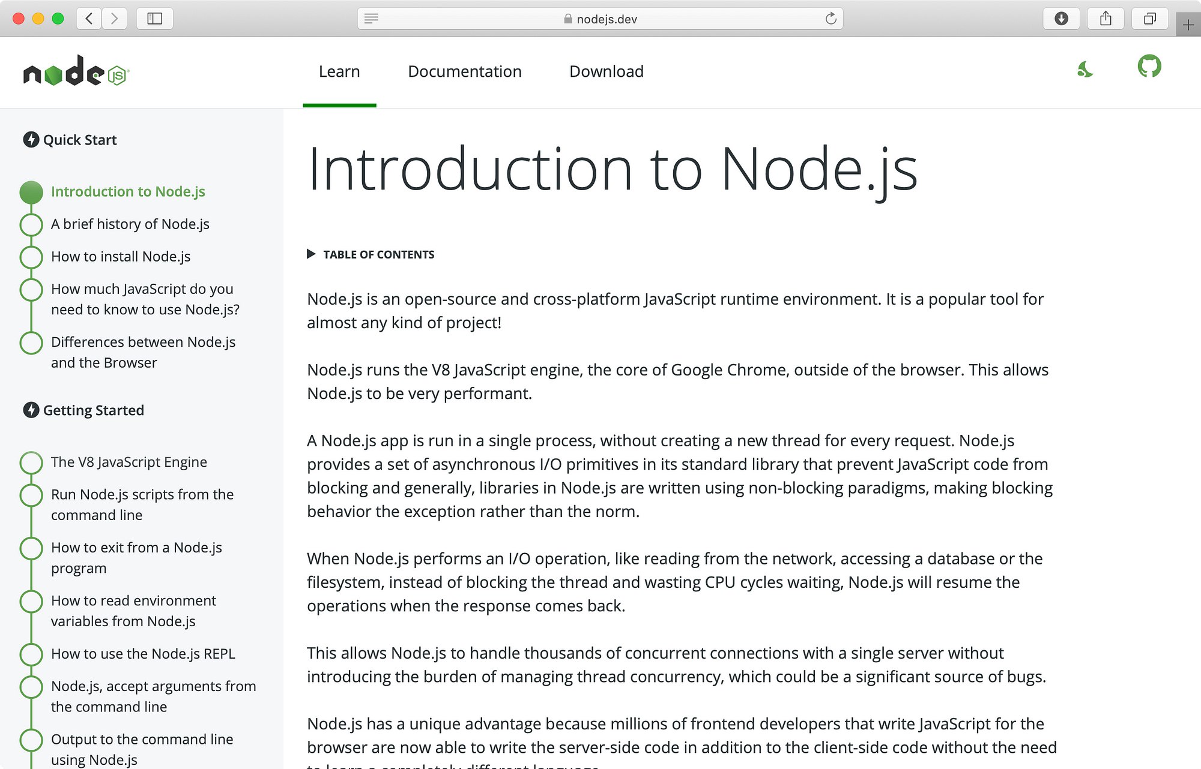The height and width of the screenshot is (769, 1201).
Task: Click the Quick Start section heading
Action: click(80, 140)
